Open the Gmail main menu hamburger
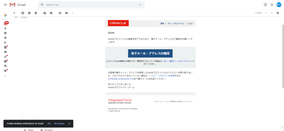 5,5
